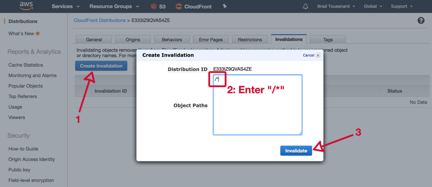432x187 pixels.
Task: Click the Distribution ID value E333IZ9QVAS4ZE in dialog
Action: [233, 69]
